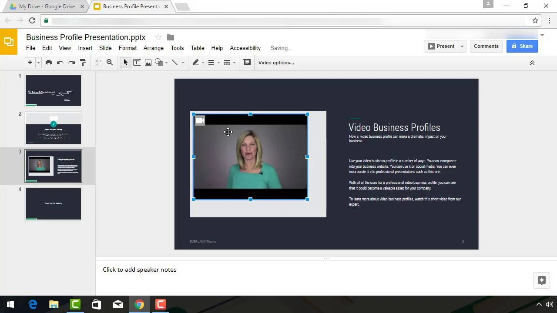Click the add comment toolbar icon
This screenshot has height=313, width=557.
247,63
